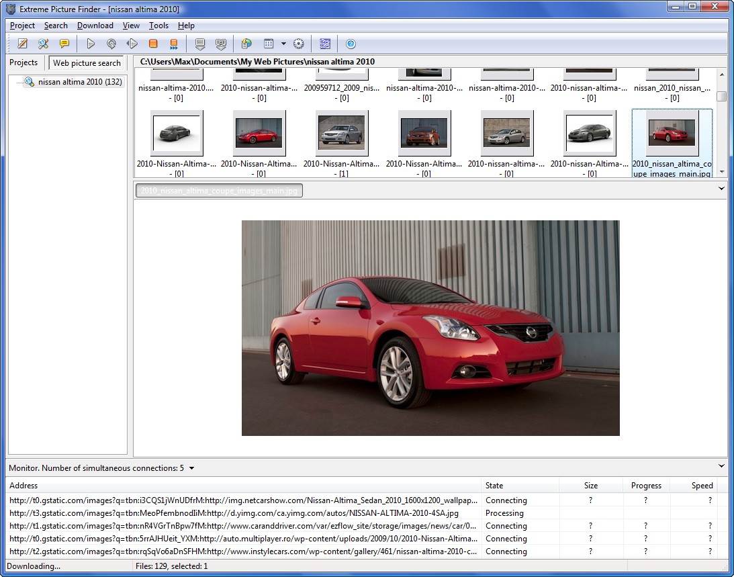
Task: Click the blue help question mark icon
Action: pyautogui.click(x=351, y=44)
